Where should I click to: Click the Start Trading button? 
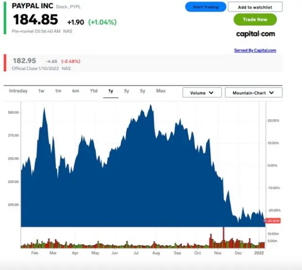point(205,7)
